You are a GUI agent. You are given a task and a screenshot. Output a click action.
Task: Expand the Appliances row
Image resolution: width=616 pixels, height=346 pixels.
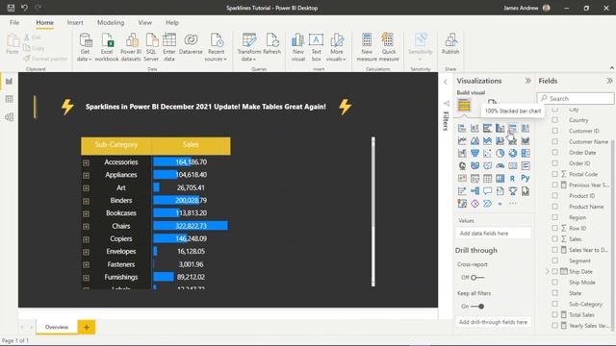click(86, 175)
